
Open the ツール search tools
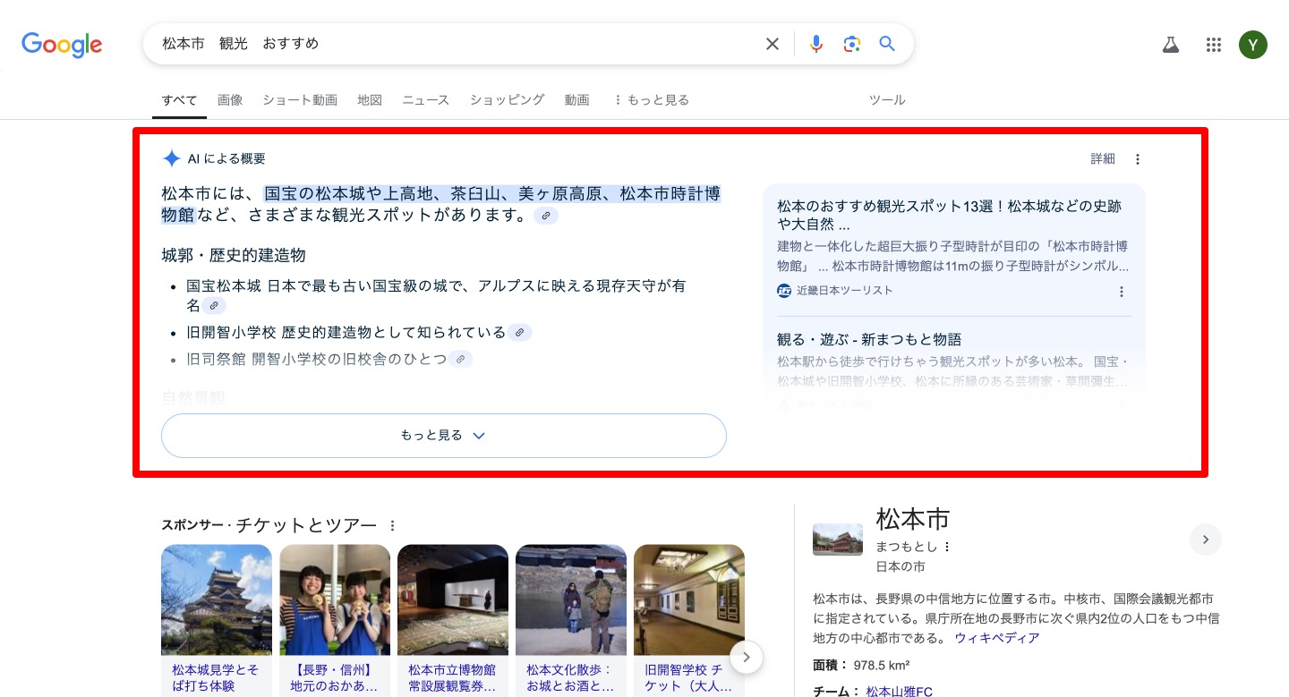click(x=887, y=100)
